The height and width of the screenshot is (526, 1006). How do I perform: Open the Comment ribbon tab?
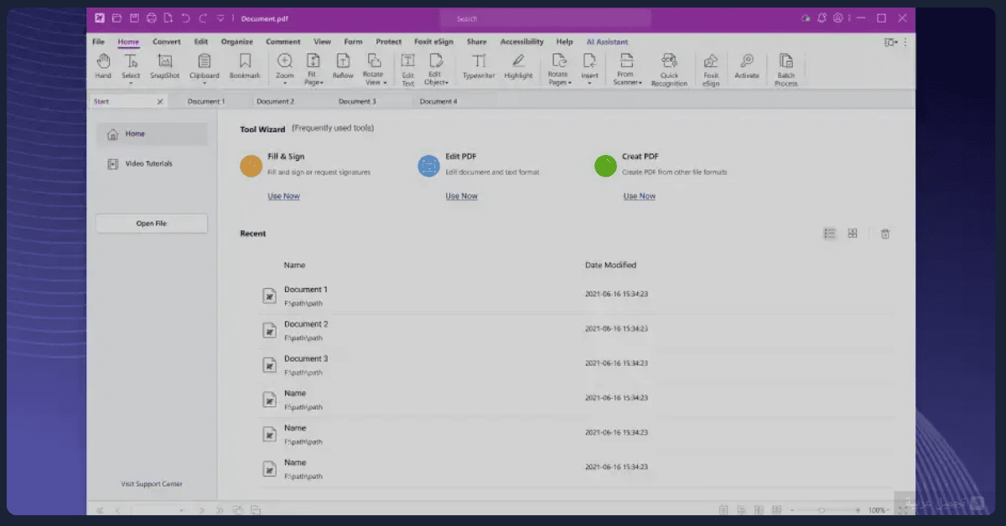tap(283, 42)
